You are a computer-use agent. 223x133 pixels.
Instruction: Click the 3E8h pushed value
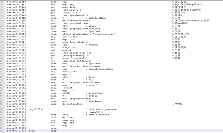click(65, 115)
